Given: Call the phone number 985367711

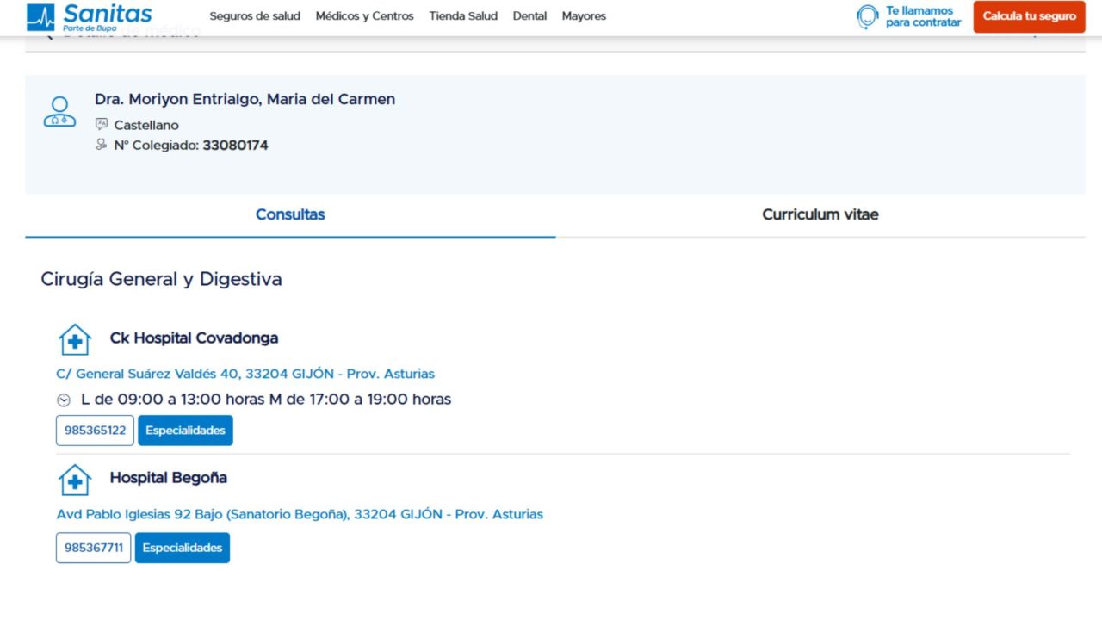Looking at the screenshot, I should click(x=94, y=548).
